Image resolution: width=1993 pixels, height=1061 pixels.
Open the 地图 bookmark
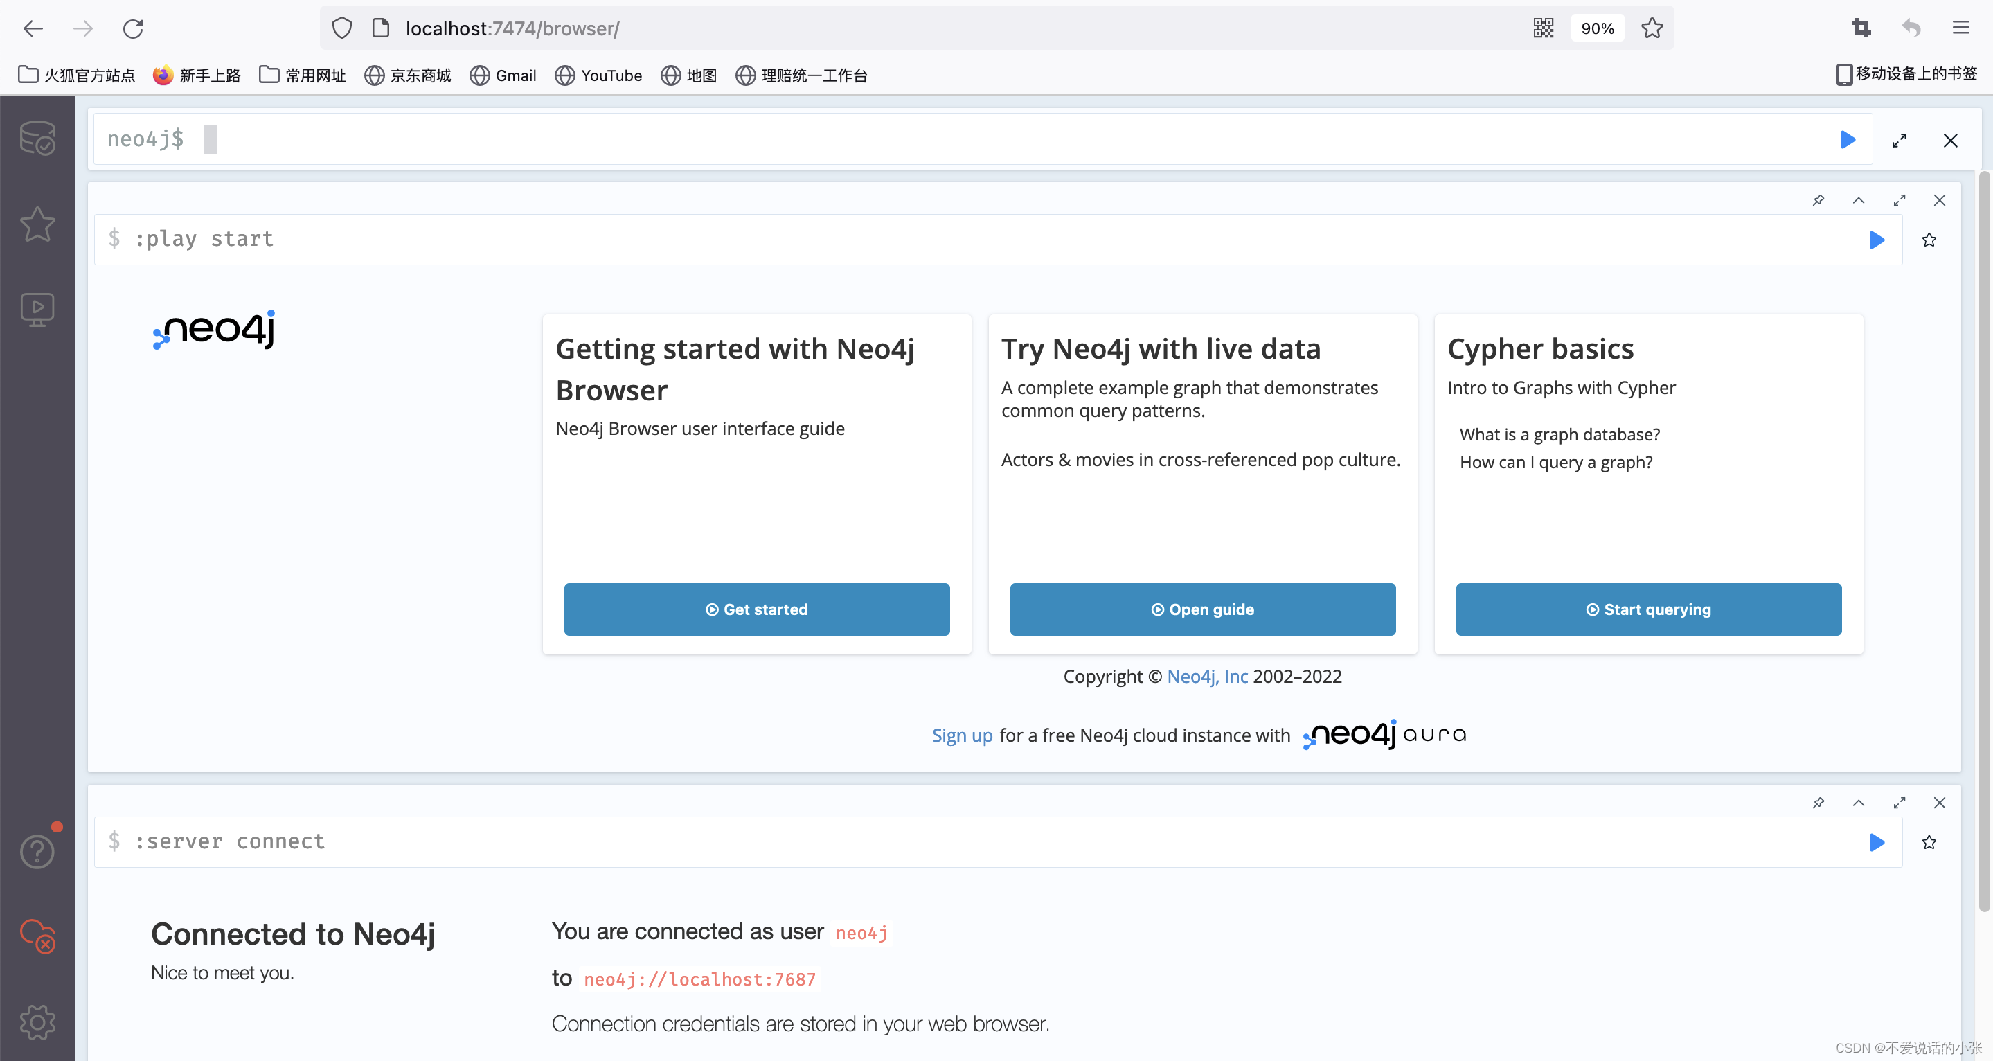coord(688,75)
